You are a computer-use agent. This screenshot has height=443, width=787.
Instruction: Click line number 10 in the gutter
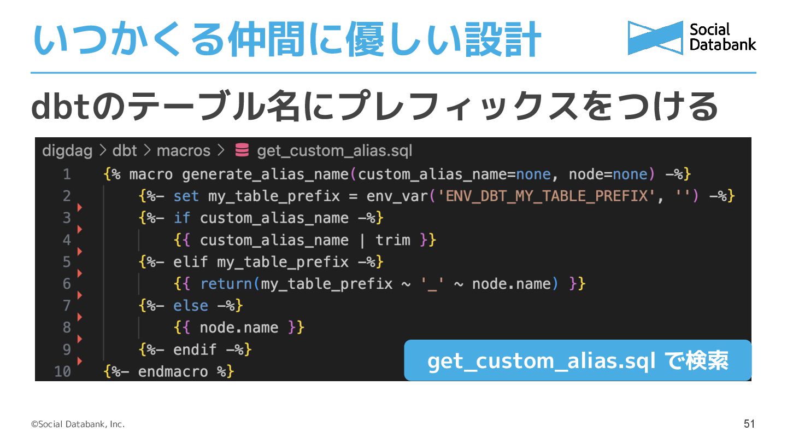[x=62, y=372]
